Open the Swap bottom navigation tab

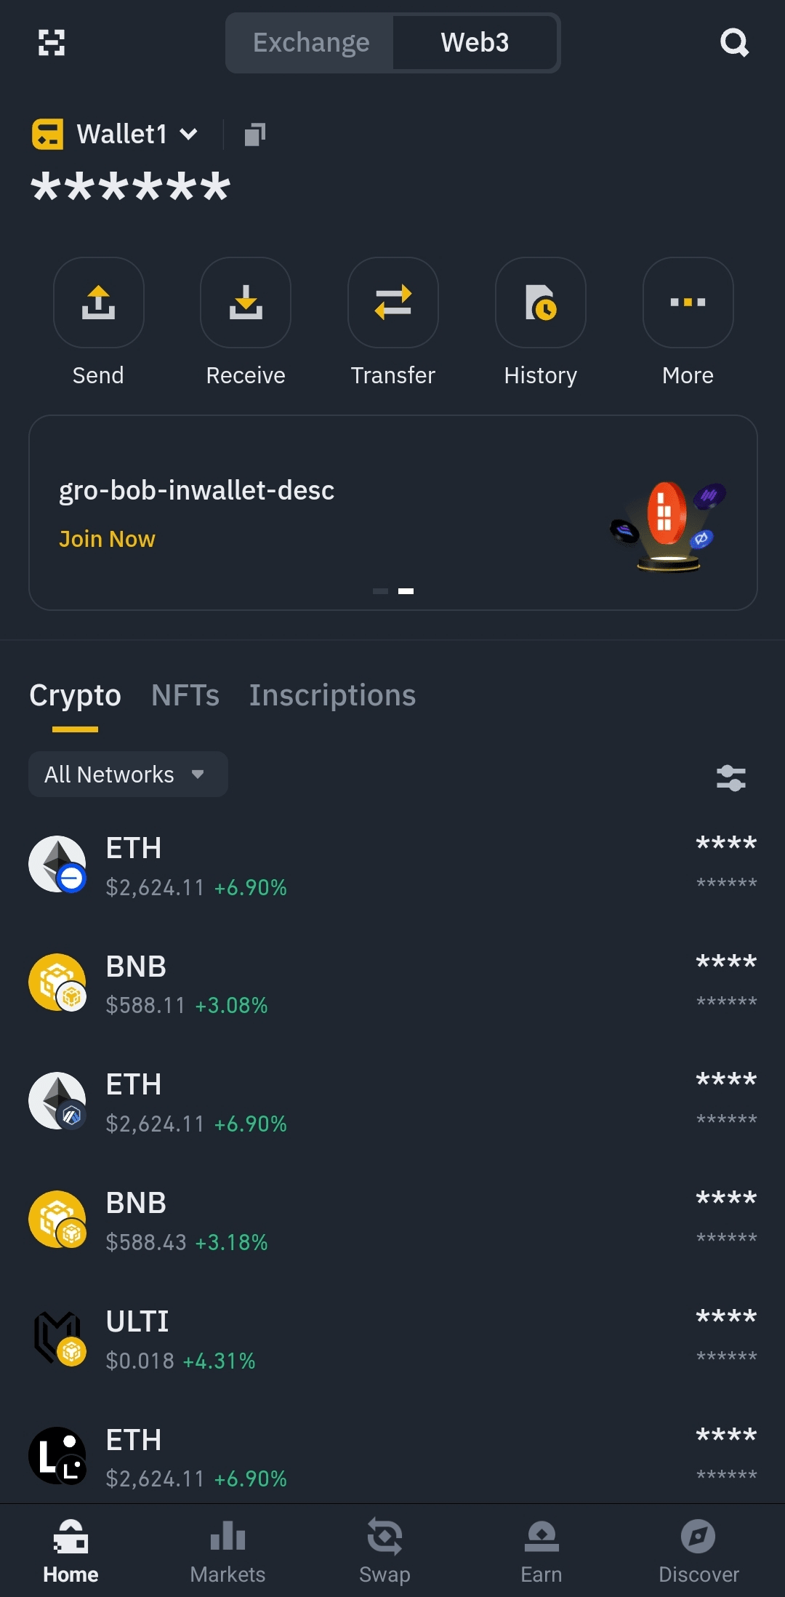[385, 1550]
